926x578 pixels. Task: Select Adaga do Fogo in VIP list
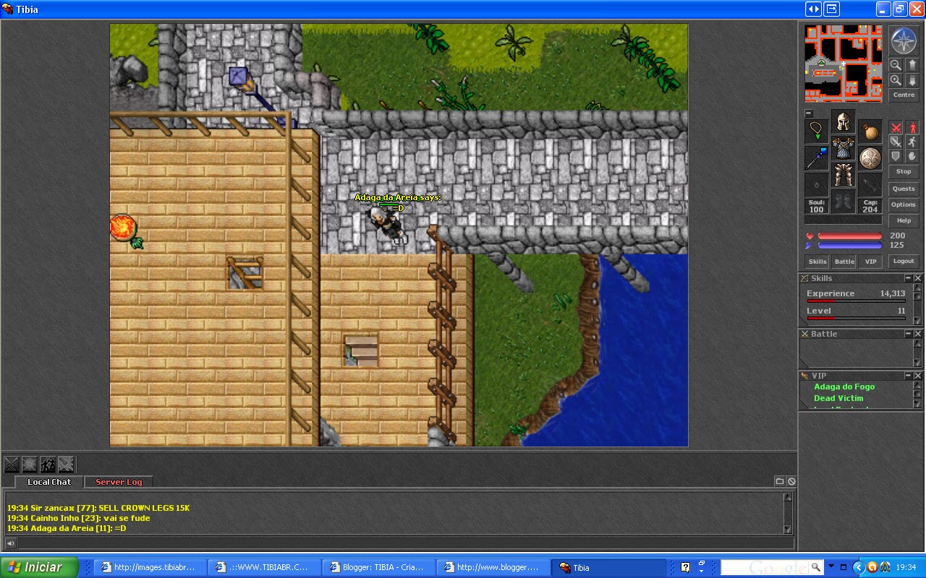[x=844, y=387]
